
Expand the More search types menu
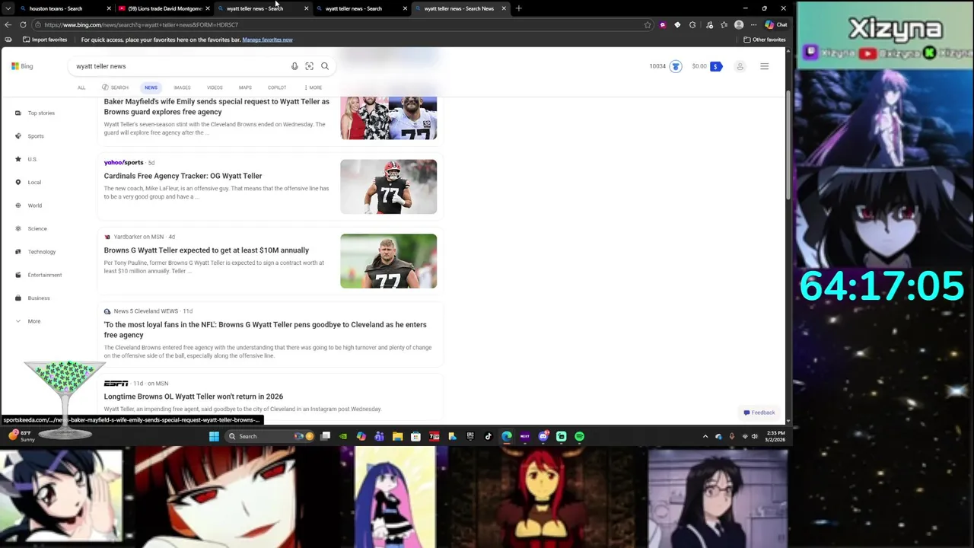[313, 88]
